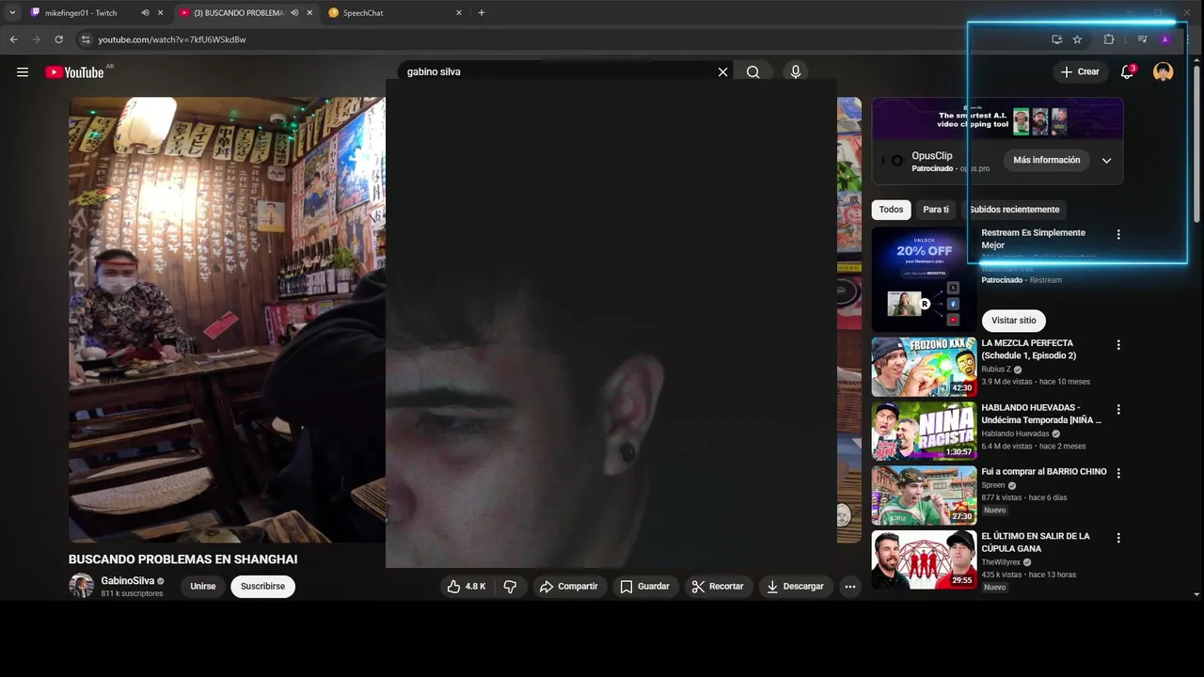Open options menu for Fui a comprar al BARRIO CHINO

coord(1118,473)
